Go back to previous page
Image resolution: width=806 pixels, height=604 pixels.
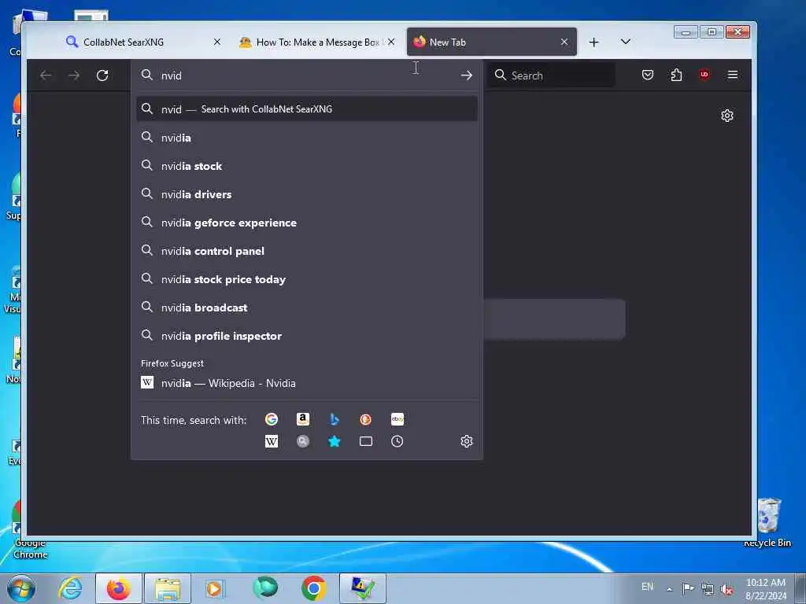[x=46, y=75]
